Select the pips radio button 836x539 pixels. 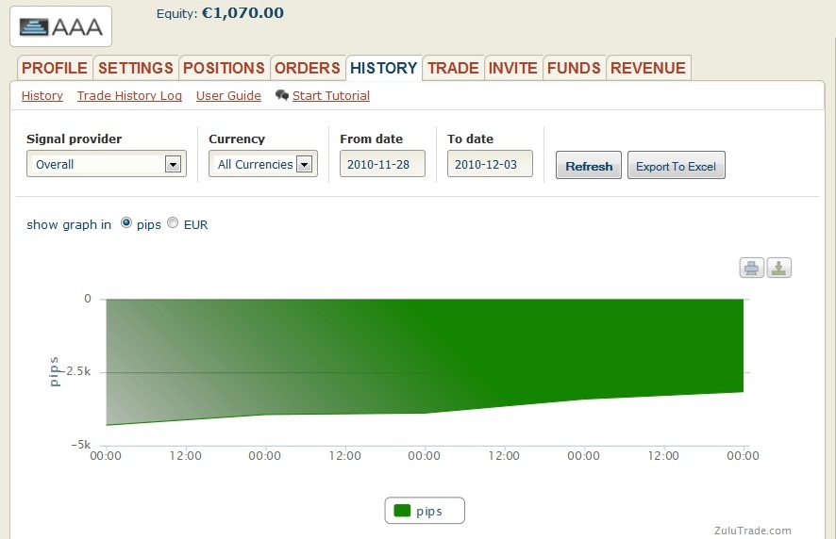[x=126, y=222]
